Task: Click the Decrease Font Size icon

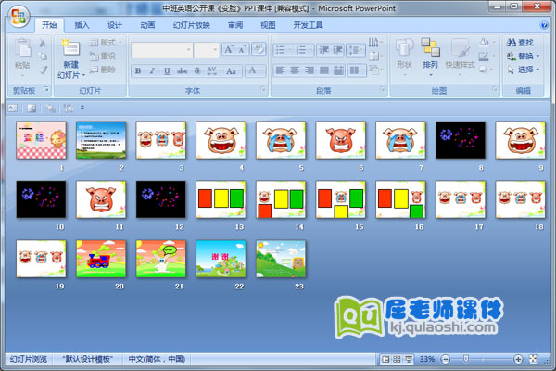Action: pos(242,49)
